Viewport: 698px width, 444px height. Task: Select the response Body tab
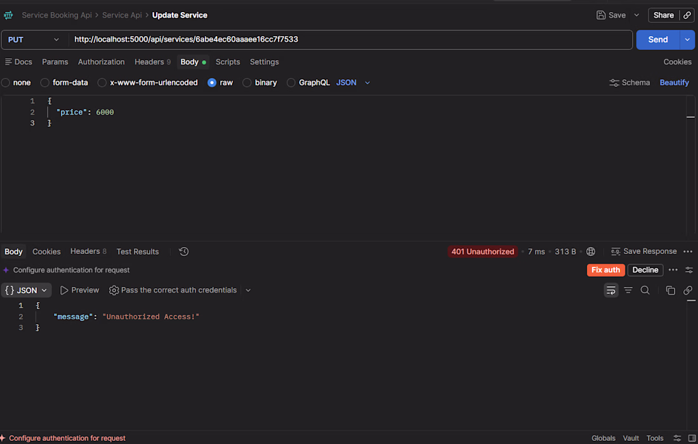13,251
